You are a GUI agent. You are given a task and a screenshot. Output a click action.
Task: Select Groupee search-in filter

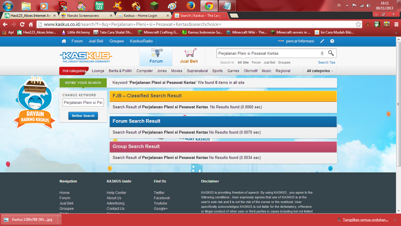[x=284, y=63]
